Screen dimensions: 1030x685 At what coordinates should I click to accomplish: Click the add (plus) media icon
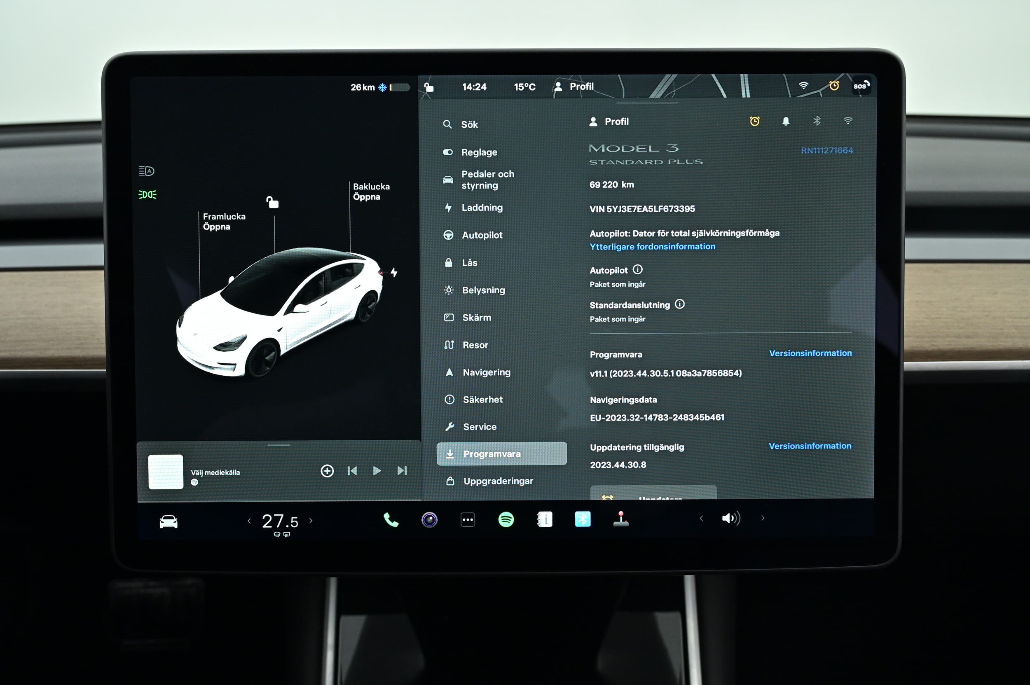click(327, 471)
